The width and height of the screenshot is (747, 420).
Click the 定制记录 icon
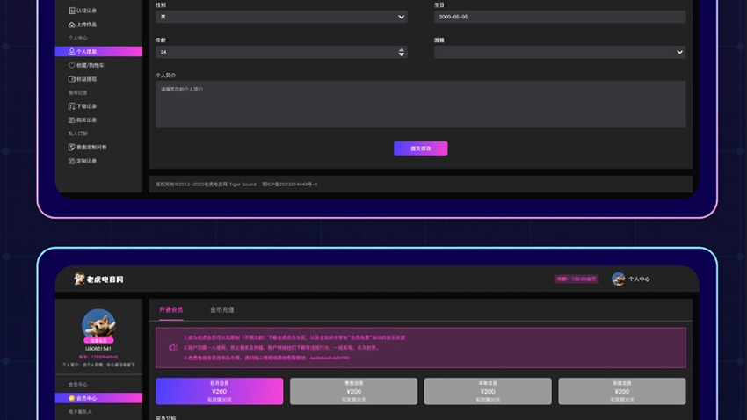pyautogui.click(x=72, y=161)
